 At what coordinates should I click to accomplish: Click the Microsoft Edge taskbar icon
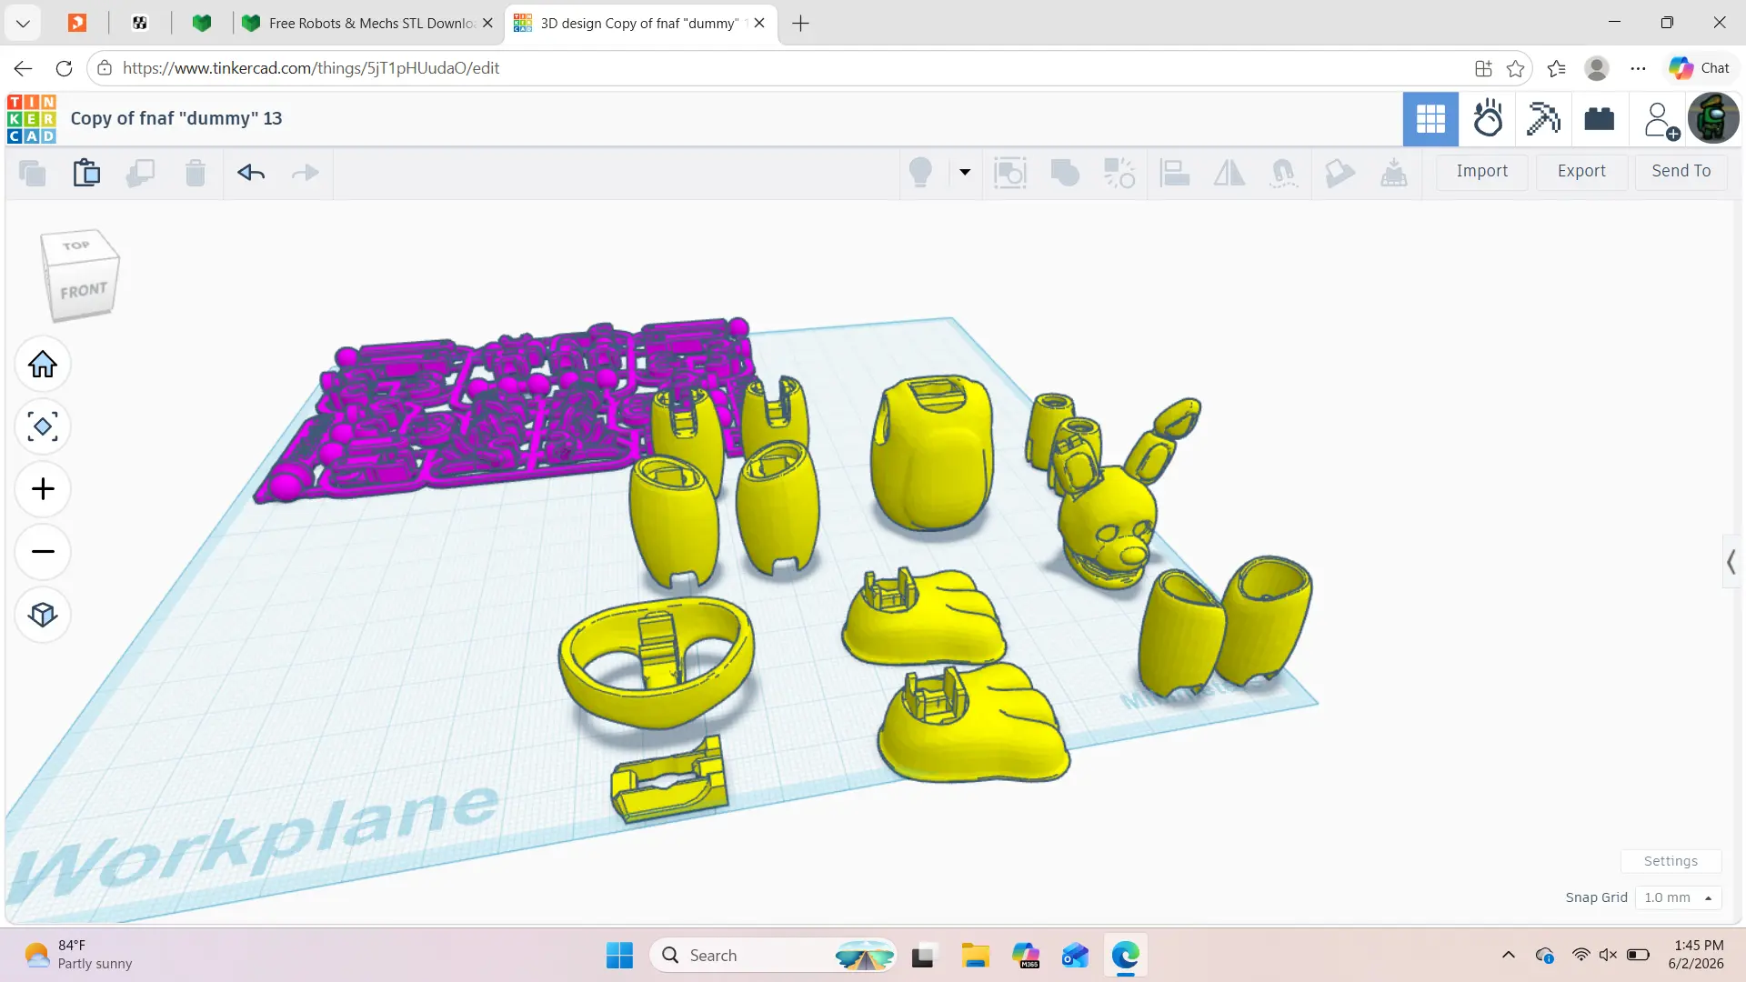coord(1125,956)
